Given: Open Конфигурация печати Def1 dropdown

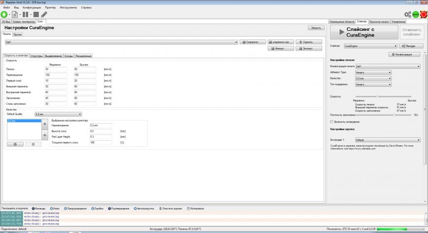Looking at the screenshot, I should coord(388,66).
